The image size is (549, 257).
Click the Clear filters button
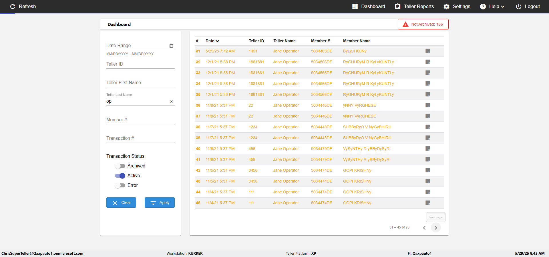(121, 203)
